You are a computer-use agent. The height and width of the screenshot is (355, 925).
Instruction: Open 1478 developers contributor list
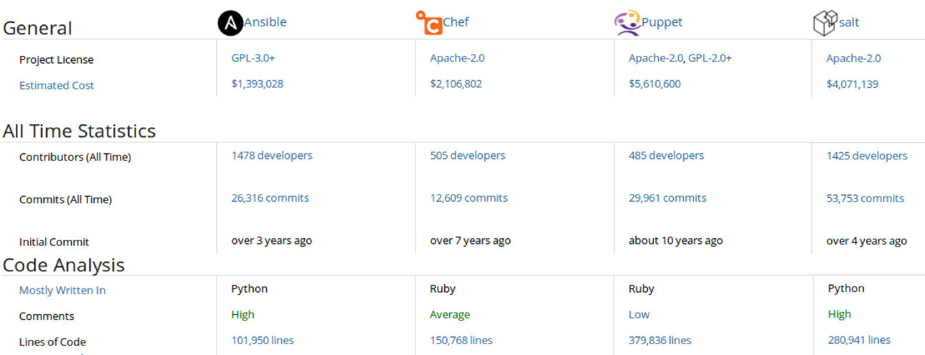(272, 155)
